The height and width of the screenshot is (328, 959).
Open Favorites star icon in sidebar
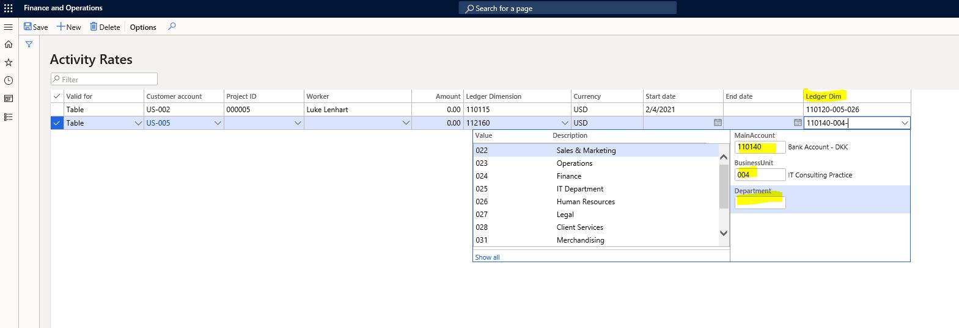(9, 62)
